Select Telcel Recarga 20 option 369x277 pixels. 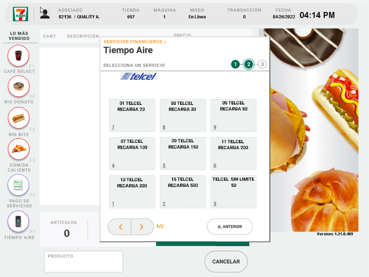132,115
